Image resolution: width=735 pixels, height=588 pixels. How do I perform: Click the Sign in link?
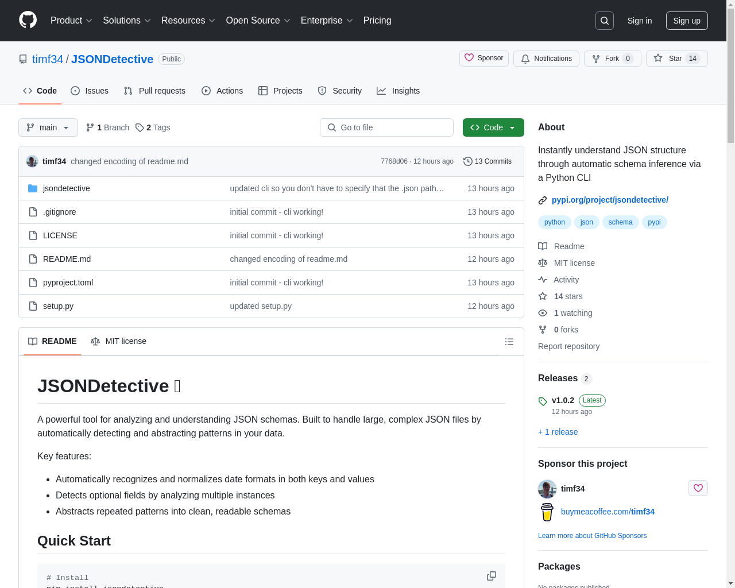[x=640, y=21]
